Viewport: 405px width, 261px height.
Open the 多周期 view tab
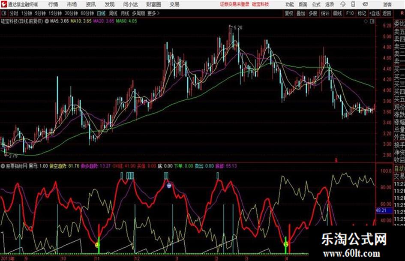138,13
